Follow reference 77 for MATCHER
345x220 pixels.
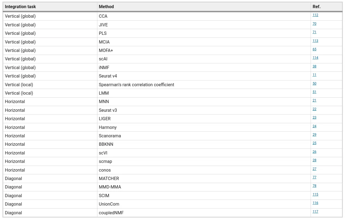(x=314, y=177)
